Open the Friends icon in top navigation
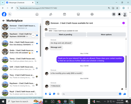The height and width of the screenshot is (104, 131). [x=51, y=14]
